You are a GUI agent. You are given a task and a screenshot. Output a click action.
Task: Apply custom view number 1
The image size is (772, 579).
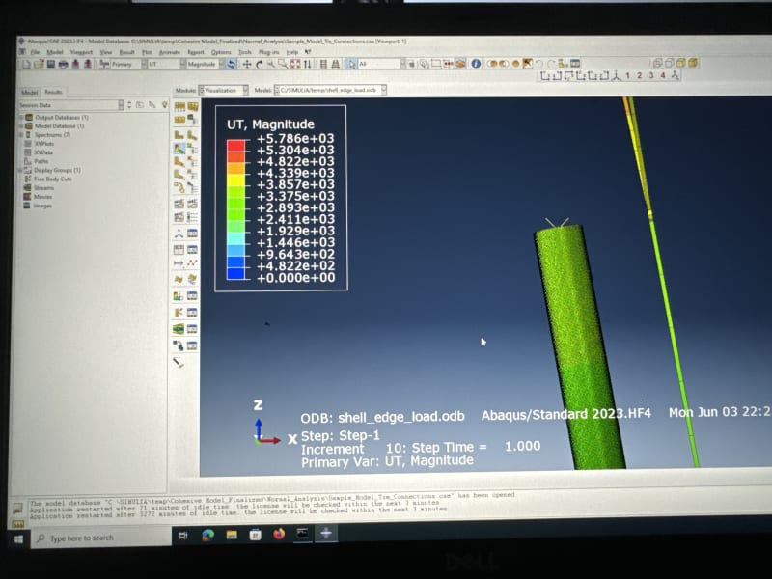(x=628, y=76)
